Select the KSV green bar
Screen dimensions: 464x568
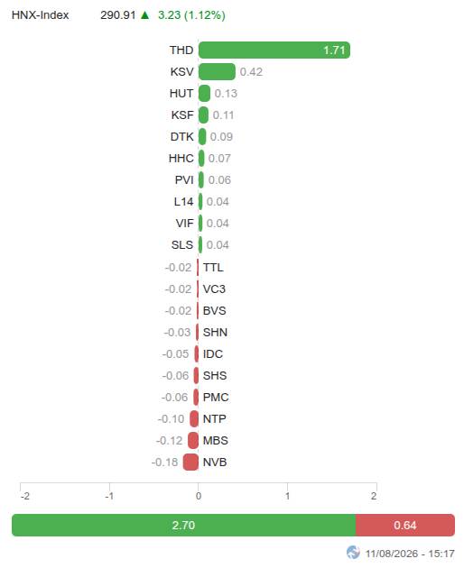click(217, 72)
